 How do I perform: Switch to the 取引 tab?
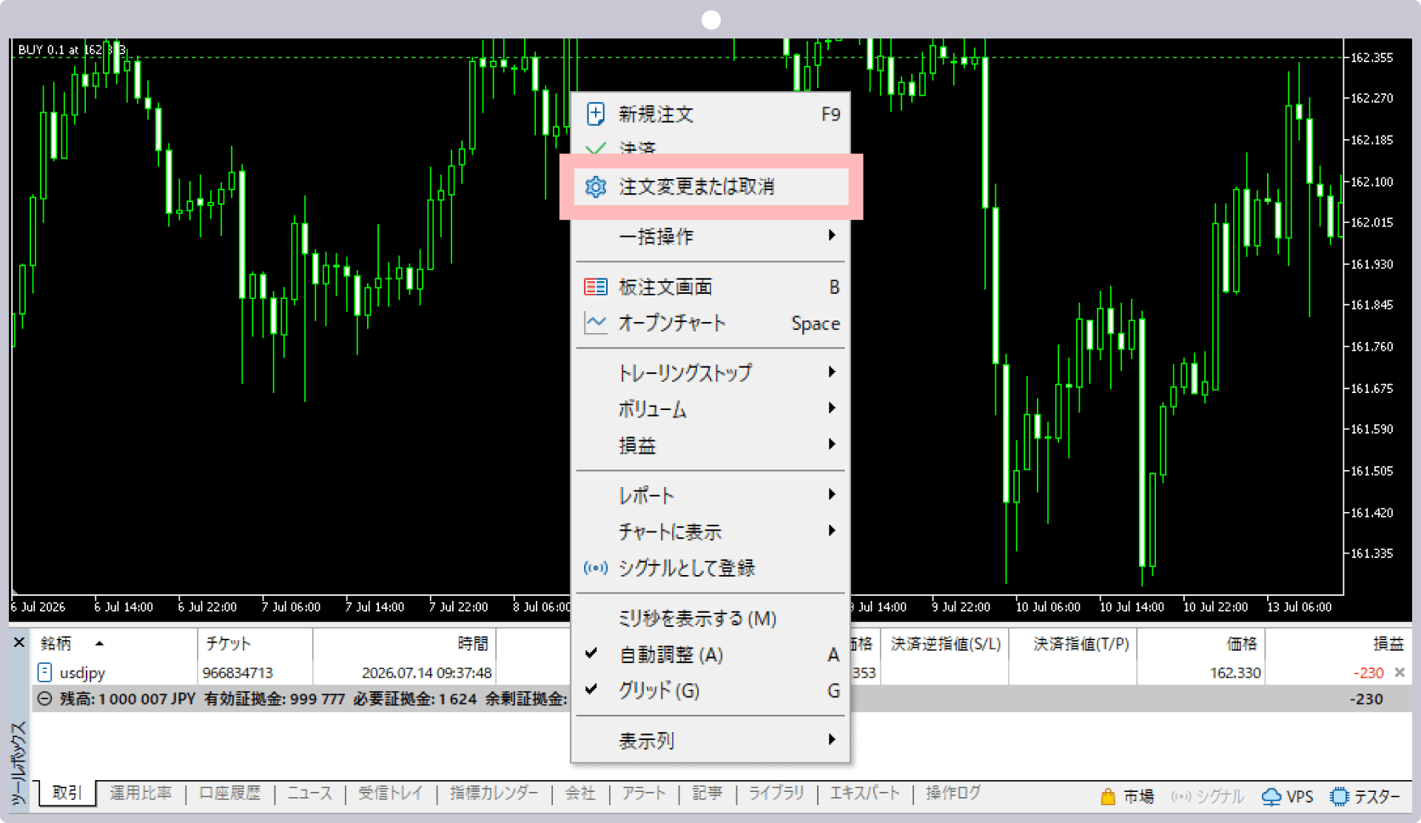pyautogui.click(x=67, y=793)
